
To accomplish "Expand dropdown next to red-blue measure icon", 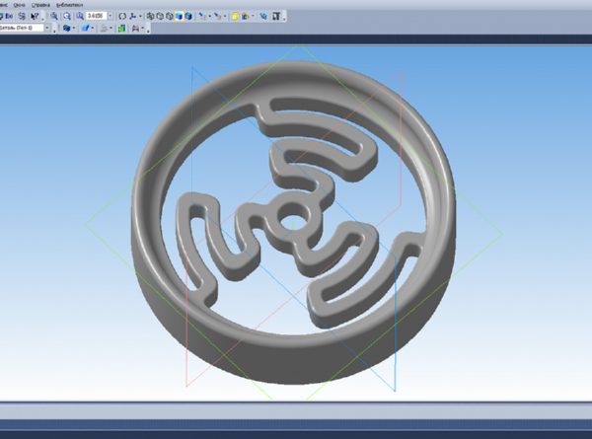I will 143,28.
